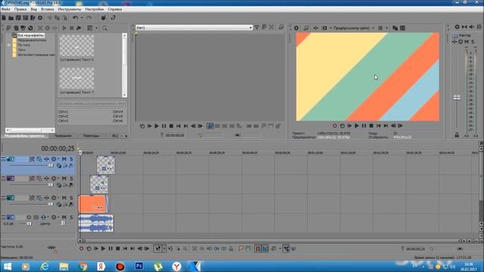484x272 pixels.
Task: Expand the По типу folder in media tree
Action: point(8,45)
